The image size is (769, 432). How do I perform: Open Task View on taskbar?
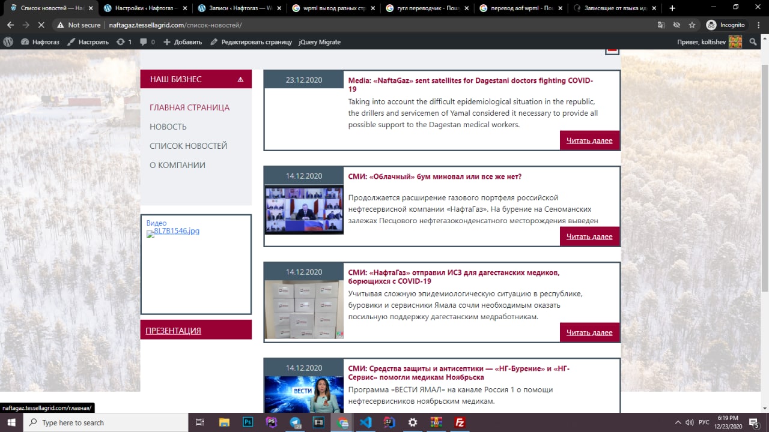[200, 422]
